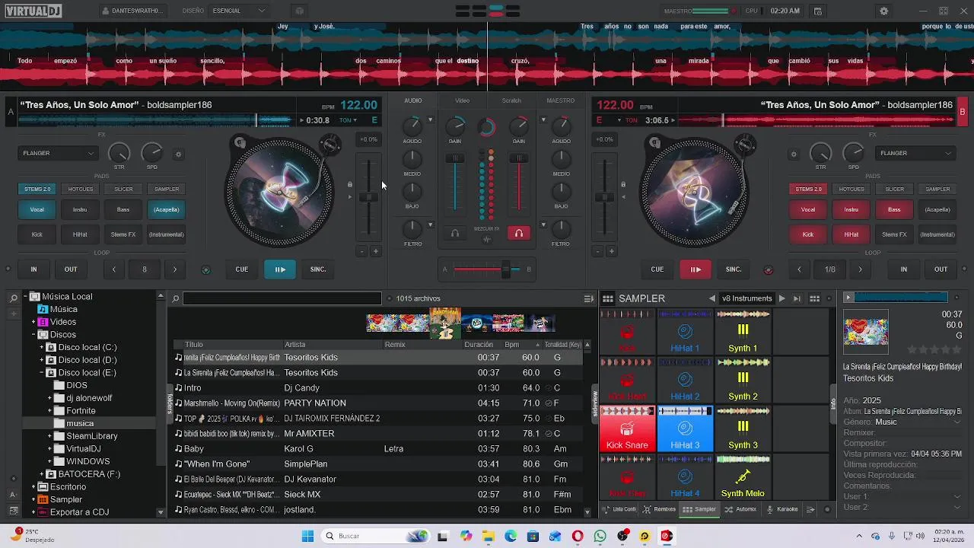Collapse the Disco local (E:) tree node
974x548 pixels.
(x=42, y=373)
